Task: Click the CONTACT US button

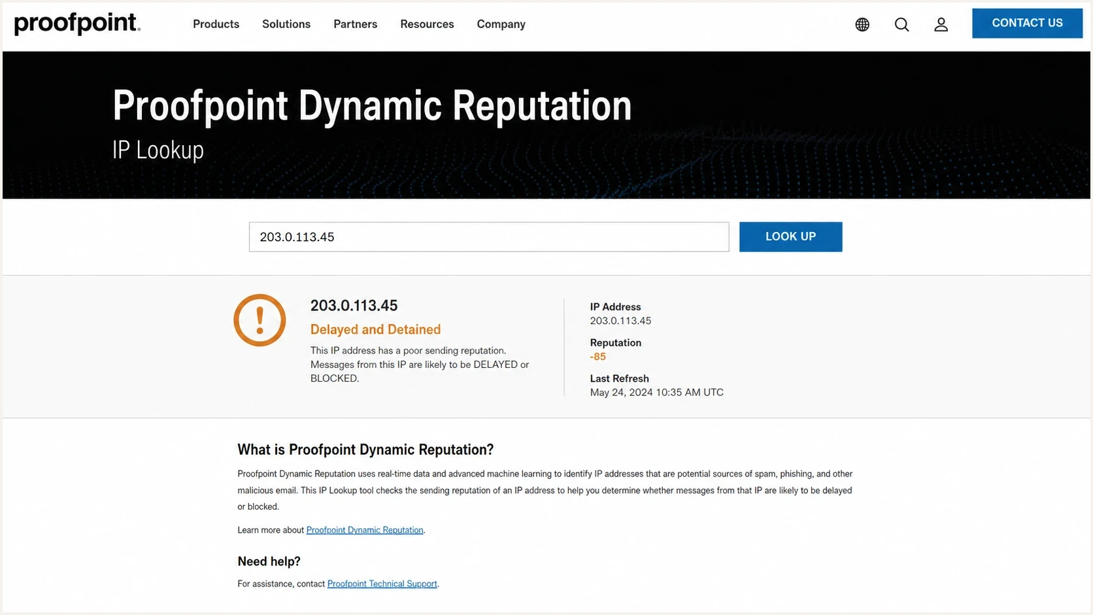Action: (x=1027, y=23)
